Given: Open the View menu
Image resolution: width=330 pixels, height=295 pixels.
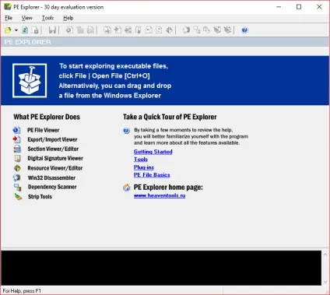Looking at the screenshot, I should [27, 18].
